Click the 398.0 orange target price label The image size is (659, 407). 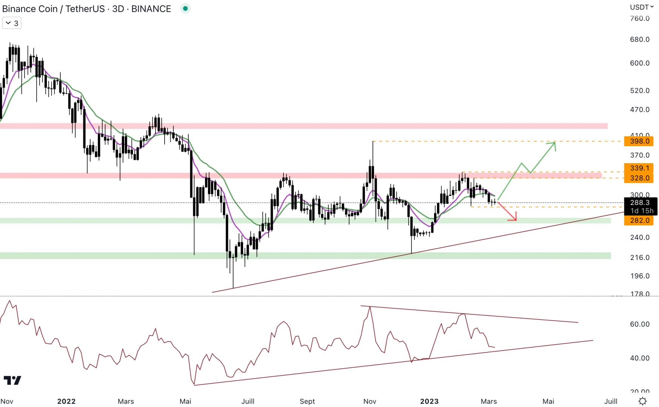coord(639,141)
